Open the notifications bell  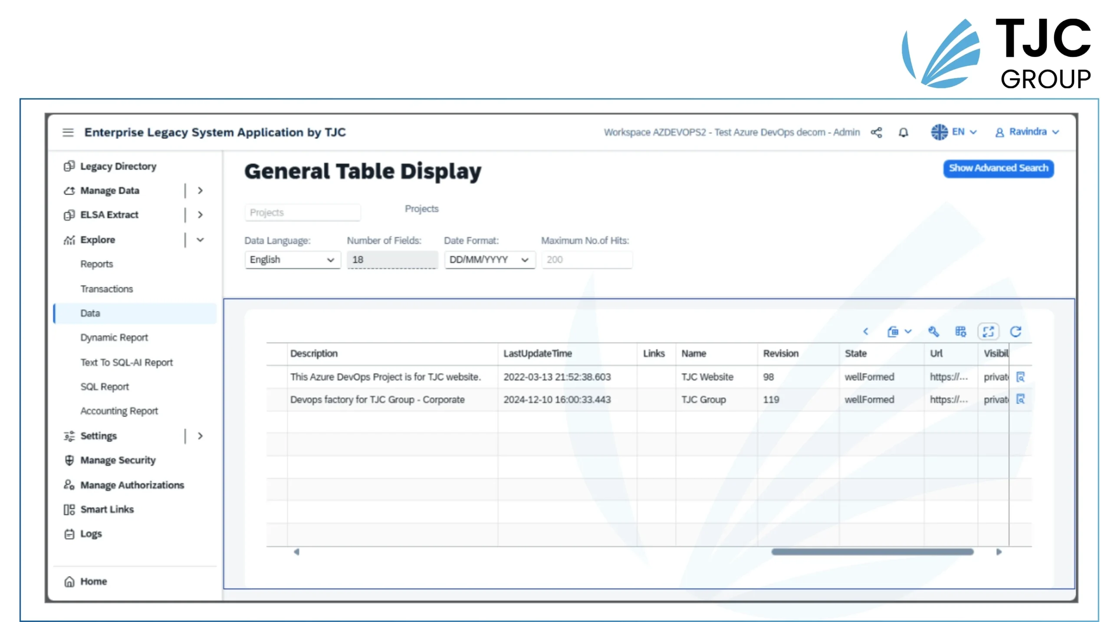903,132
